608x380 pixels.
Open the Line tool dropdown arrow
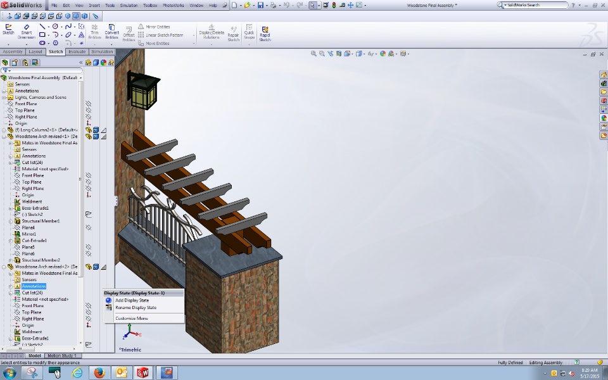coord(49,27)
